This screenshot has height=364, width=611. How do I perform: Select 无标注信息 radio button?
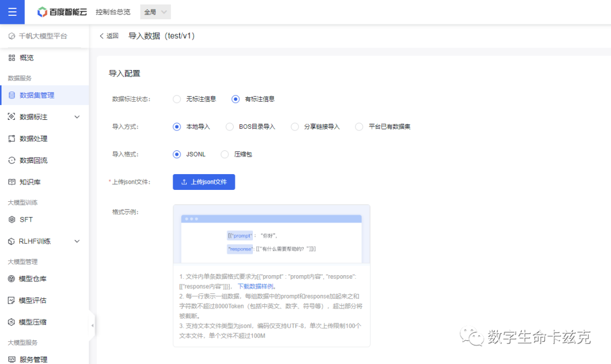(x=177, y=99)
